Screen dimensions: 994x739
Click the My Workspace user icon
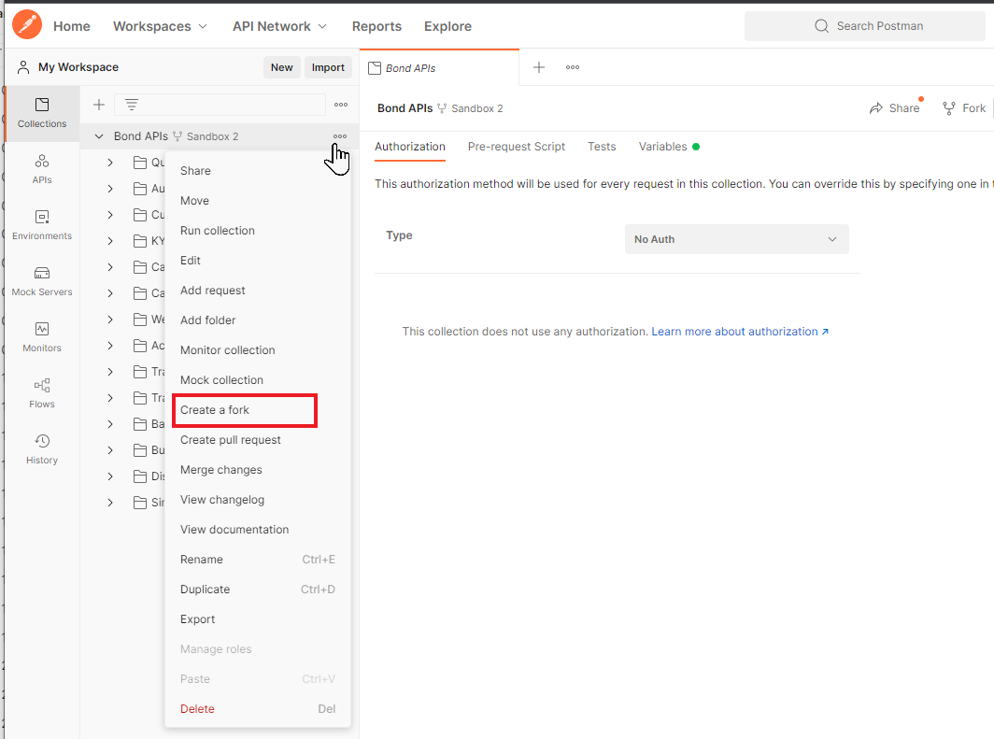click(23, 67)
